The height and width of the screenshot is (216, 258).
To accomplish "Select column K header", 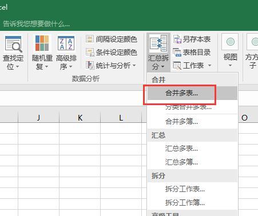I will click(x=80, y=118).
